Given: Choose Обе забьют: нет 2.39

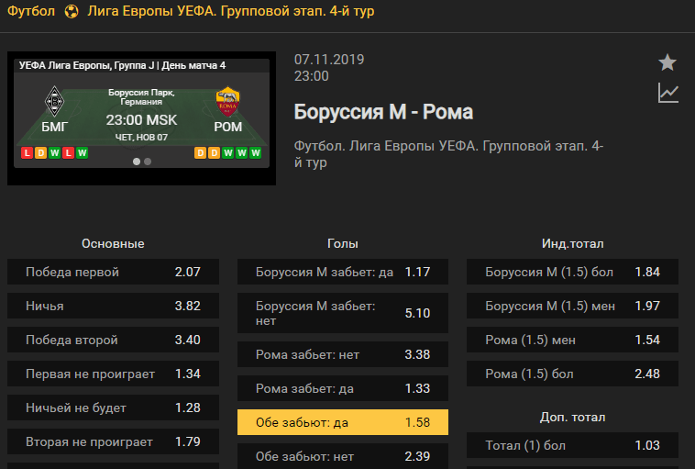Looking at the screenshot, I should tap(343, 456).
